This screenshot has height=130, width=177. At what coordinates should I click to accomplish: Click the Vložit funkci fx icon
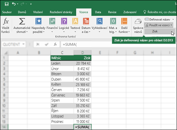[6, 21]
